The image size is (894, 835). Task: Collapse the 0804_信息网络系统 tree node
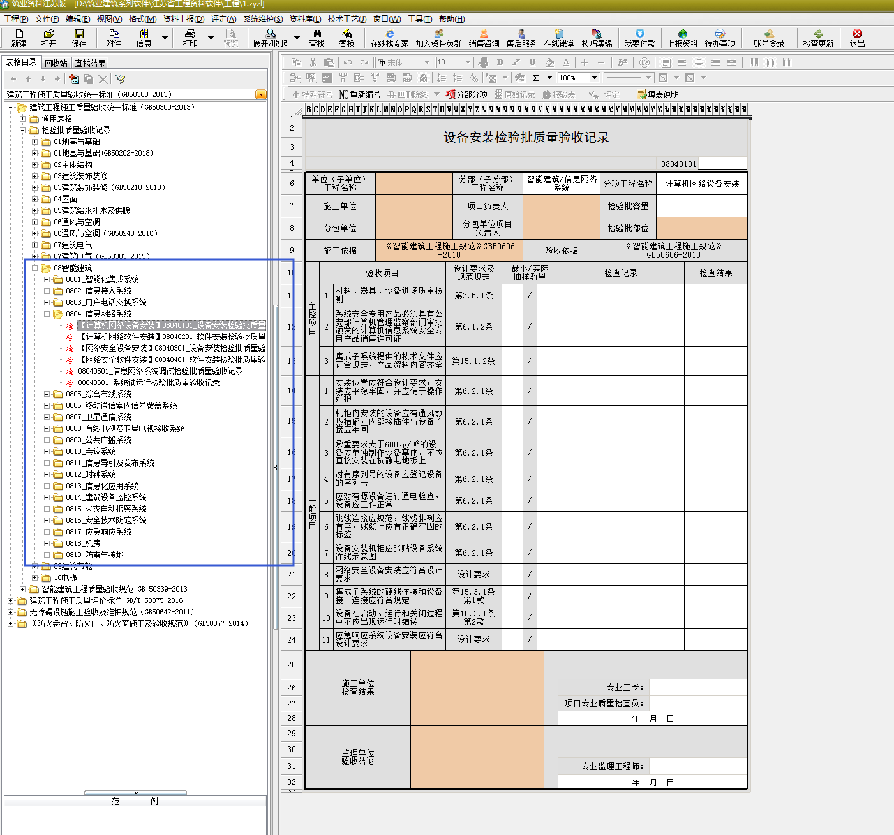47,314
